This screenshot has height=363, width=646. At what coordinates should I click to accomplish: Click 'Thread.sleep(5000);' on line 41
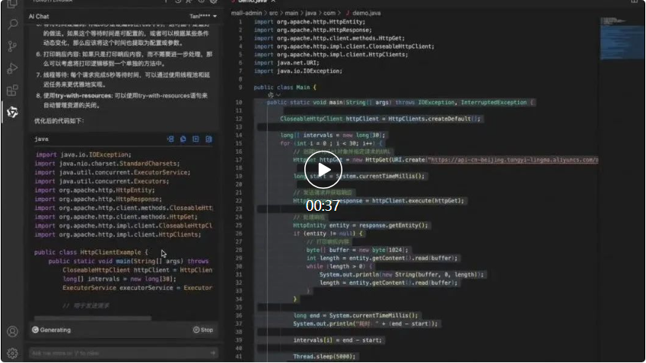324,356
